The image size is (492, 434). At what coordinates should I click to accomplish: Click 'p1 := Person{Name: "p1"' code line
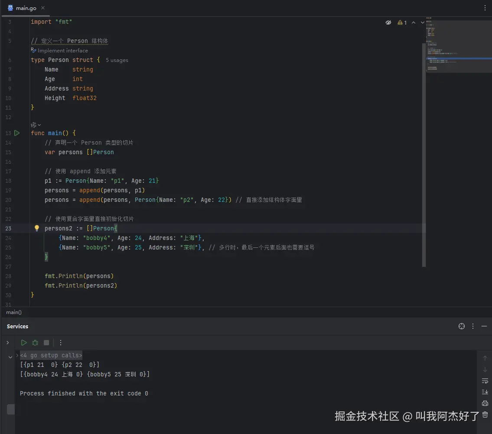[102, 181]
